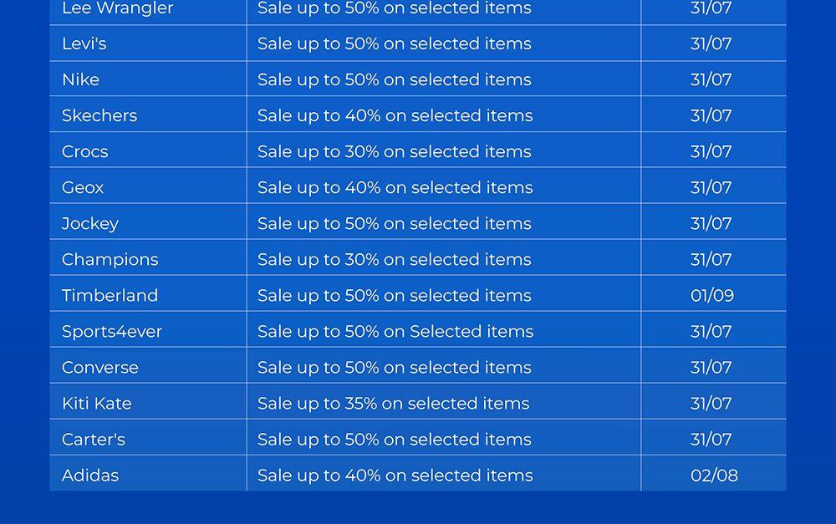The image size is (836, 524).
Task: Select the Adidas brand cell
Action: point(90,475)
